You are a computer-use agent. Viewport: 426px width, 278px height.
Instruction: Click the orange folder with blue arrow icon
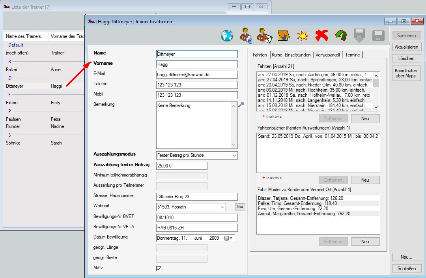pyautogui.click(x=284, y=36)
